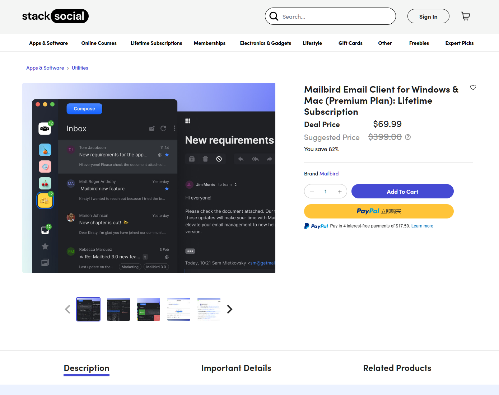Screen dimensions: 499x395
Task: Go to Utilities breadcrumb
Action: [80, 68]
